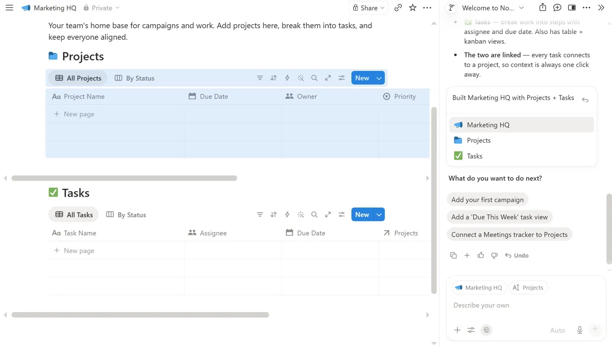Switch to Projects By Status tab
This screenshot has height=346, width=612.
(135, 78)
